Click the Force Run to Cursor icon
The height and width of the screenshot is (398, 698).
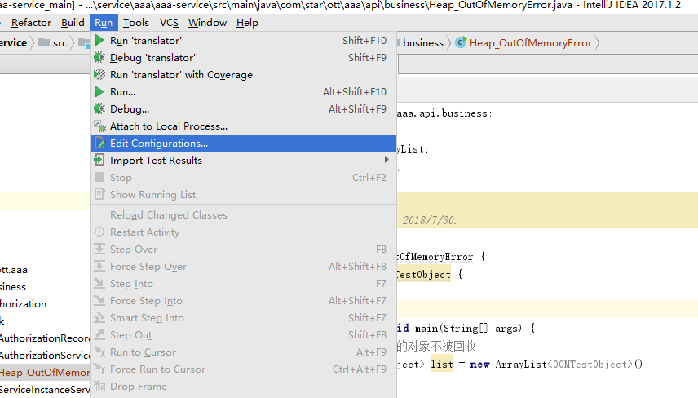coord(99,369)
